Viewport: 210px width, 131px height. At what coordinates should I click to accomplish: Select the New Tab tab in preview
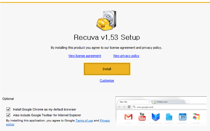click(134, 102)
